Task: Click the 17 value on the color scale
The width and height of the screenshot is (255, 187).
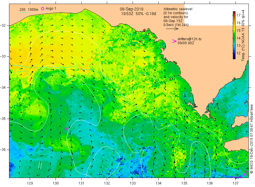Action: point(238,15)
